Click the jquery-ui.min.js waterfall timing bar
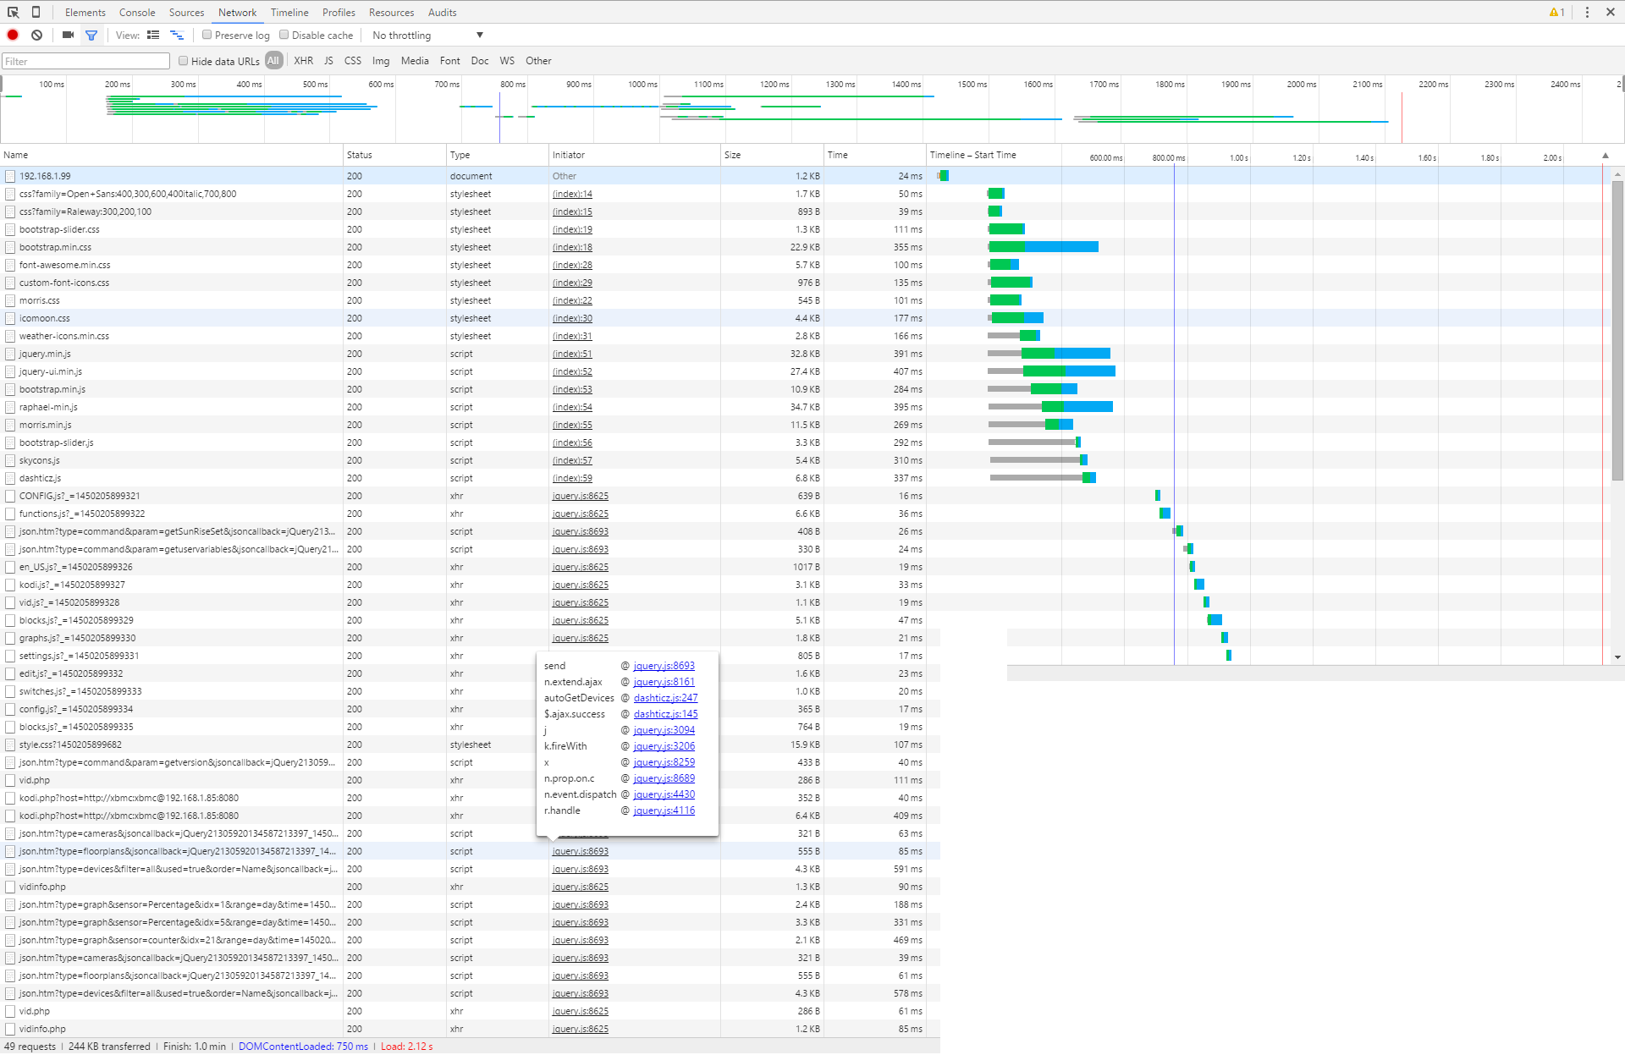 1051,371
